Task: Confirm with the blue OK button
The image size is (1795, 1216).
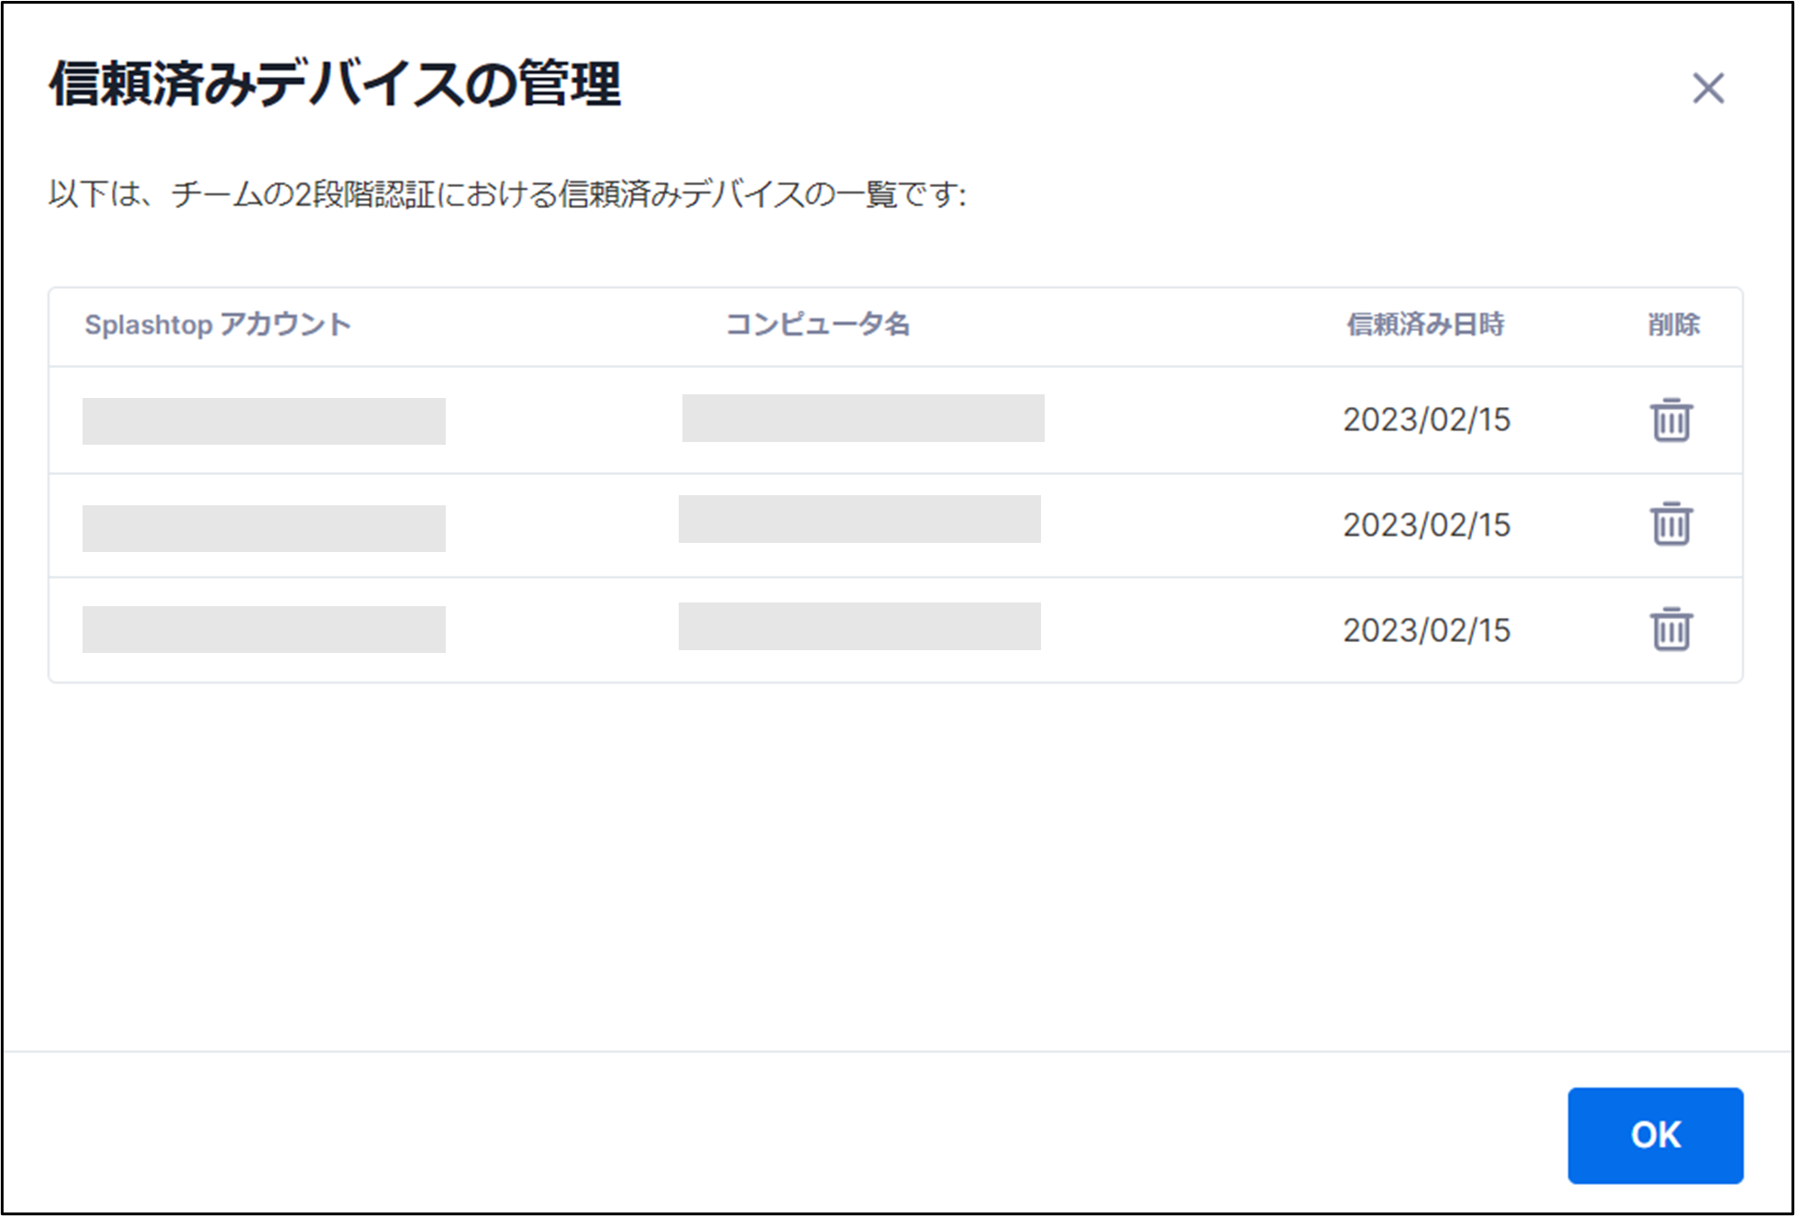Action: click(1656, 1135)
